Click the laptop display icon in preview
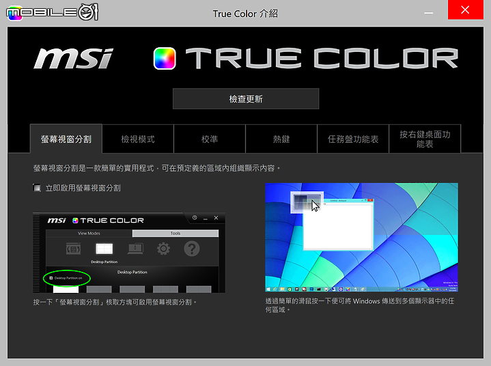The height and width of the screenshot is (366, 491). (135, 249)
